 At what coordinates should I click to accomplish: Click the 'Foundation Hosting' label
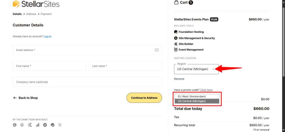coord(191,32)
